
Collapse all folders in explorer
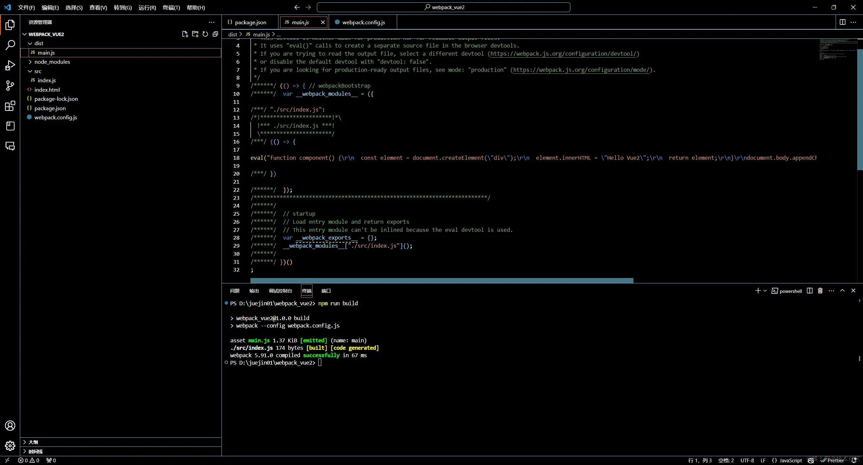tap(215, 34)
